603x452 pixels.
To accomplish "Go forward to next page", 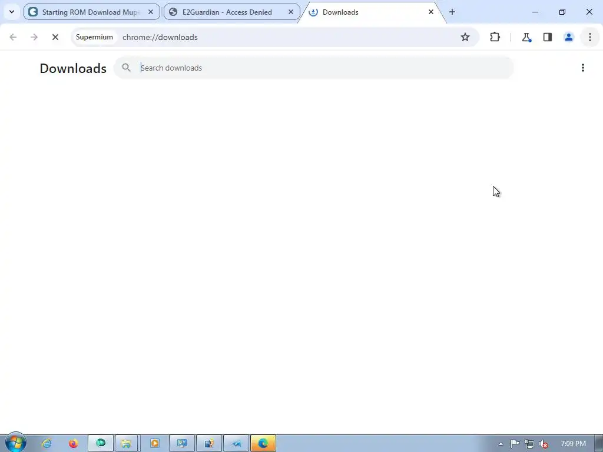I will click(x=34, y=37).
